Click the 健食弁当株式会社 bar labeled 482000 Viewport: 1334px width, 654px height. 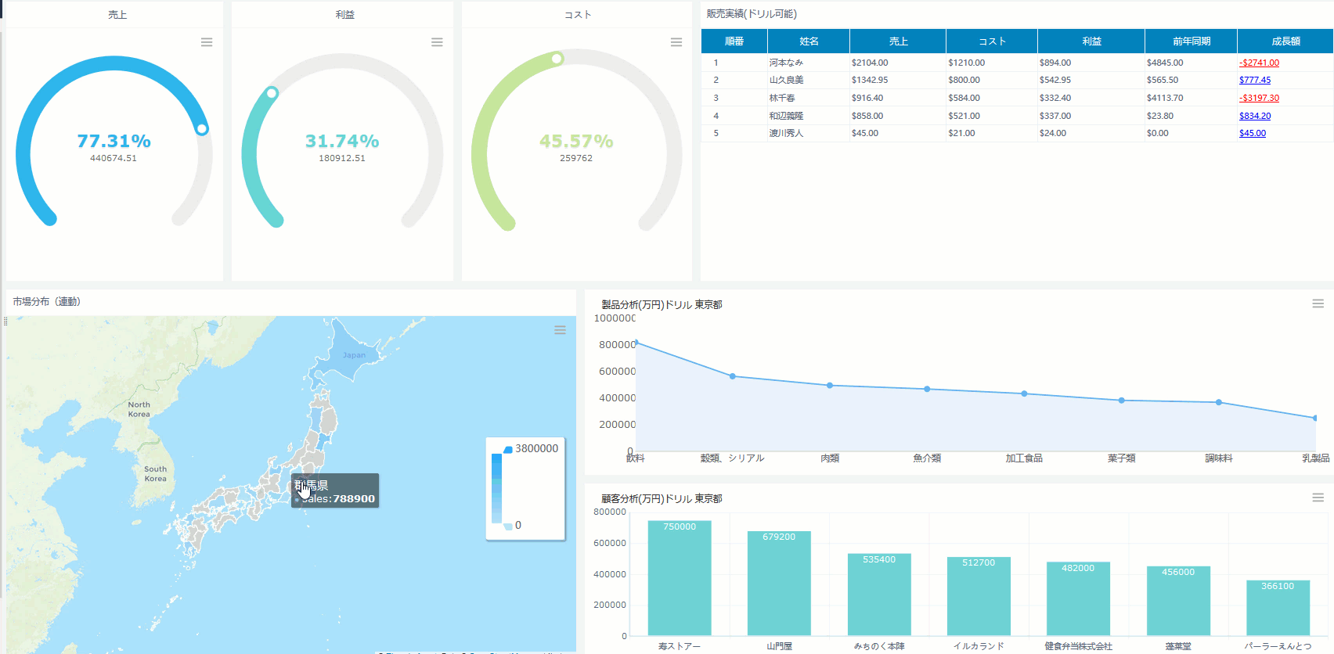1078,598
